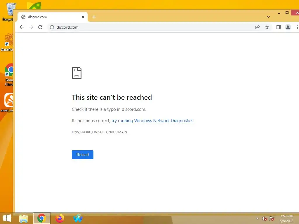
Task: Open Chrome's three-dot menu
Action: click(x=297, y=27)
